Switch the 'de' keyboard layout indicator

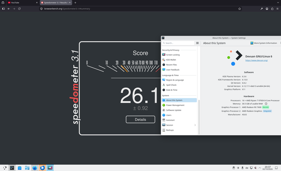coord(247,168)
